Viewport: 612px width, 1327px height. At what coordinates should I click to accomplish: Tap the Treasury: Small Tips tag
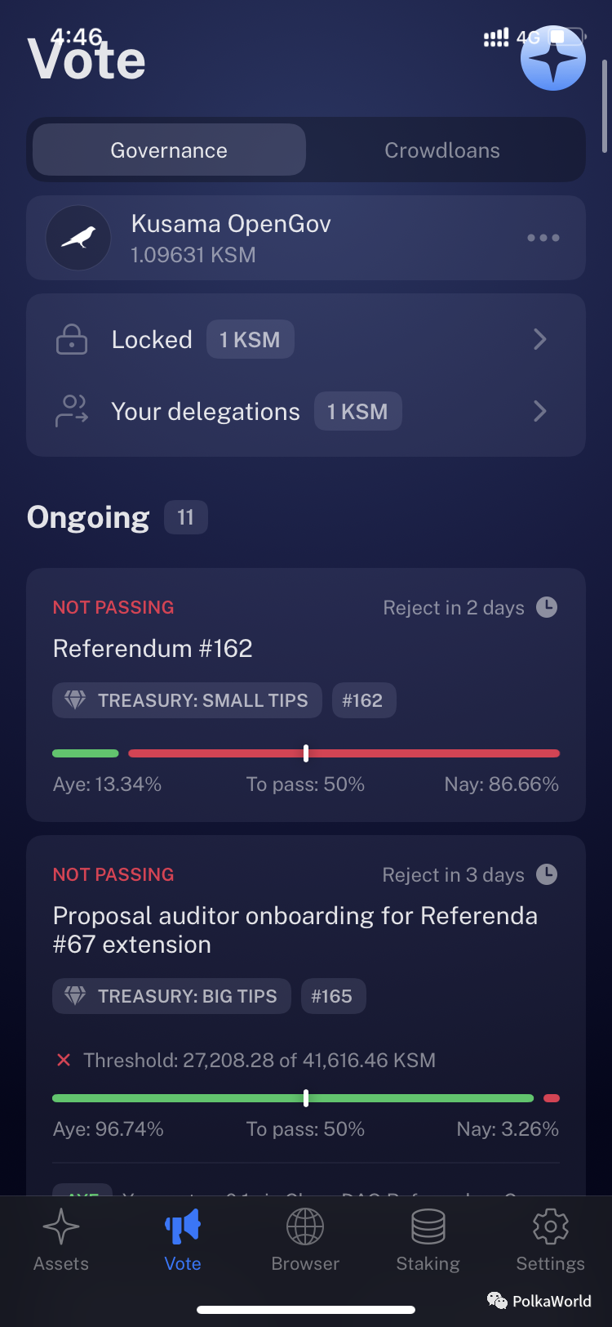pyautogui.click(x=188, y=700)
